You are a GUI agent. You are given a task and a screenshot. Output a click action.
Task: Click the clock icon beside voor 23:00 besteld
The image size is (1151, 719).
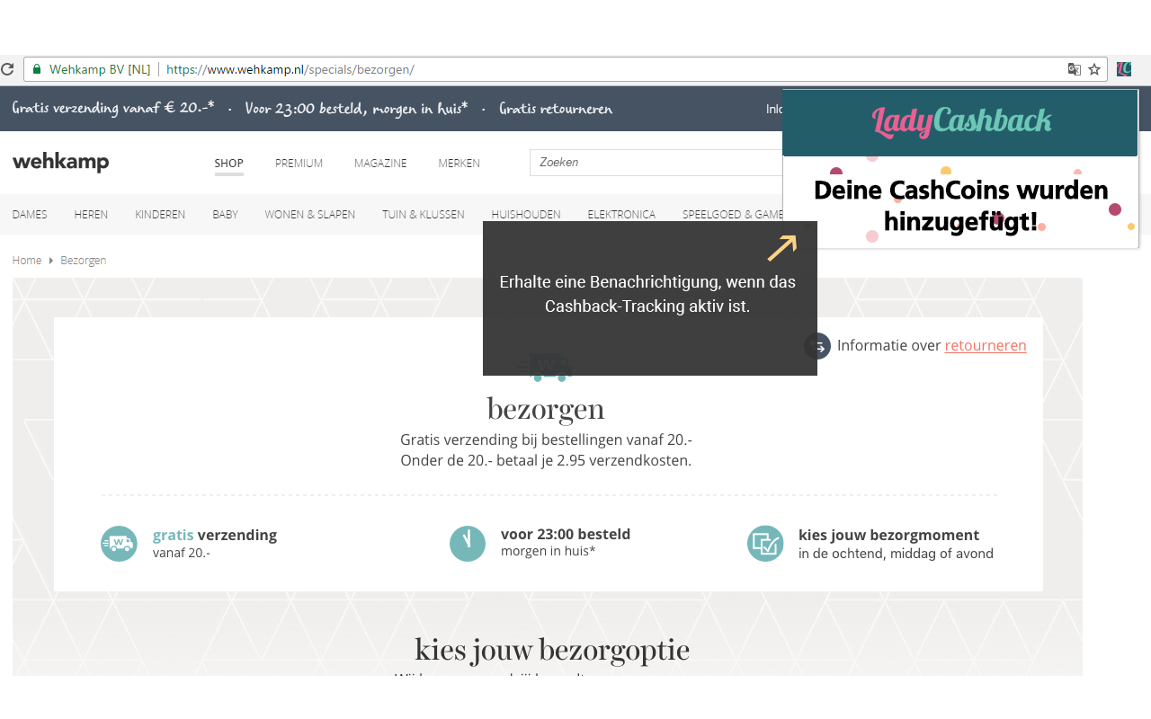click(x=468, y=544)
